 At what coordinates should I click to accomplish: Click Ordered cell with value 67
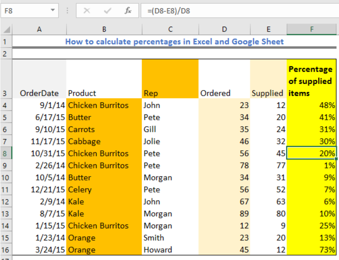[x=224, y=202]
